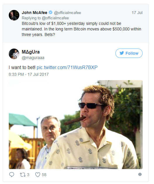Viewport: 154px width, 184px height.
Task: Open the MΔgUra display name
Action: pyautogui.click(x=31, y=52)
